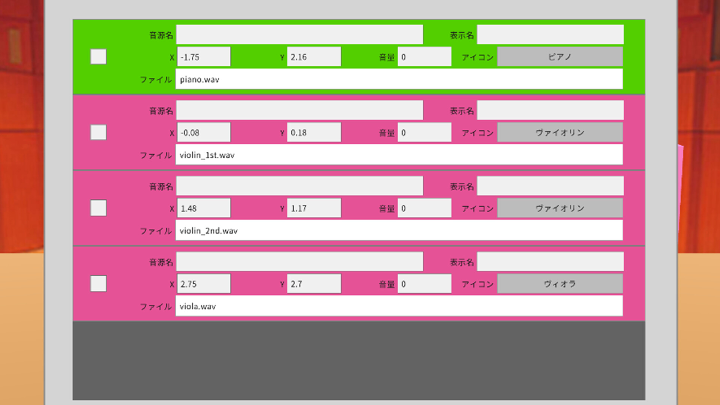
Task: Check the checkbox next to the viola.wav entry
Action: (x=98, y=284)
